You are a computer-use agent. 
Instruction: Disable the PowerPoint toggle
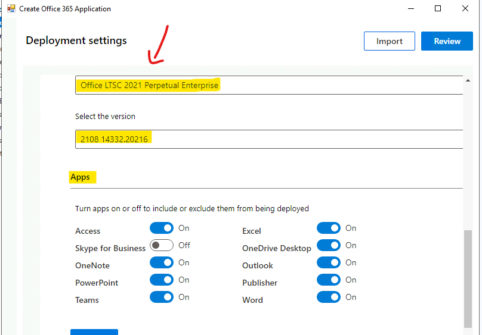(x=162, y=280)
